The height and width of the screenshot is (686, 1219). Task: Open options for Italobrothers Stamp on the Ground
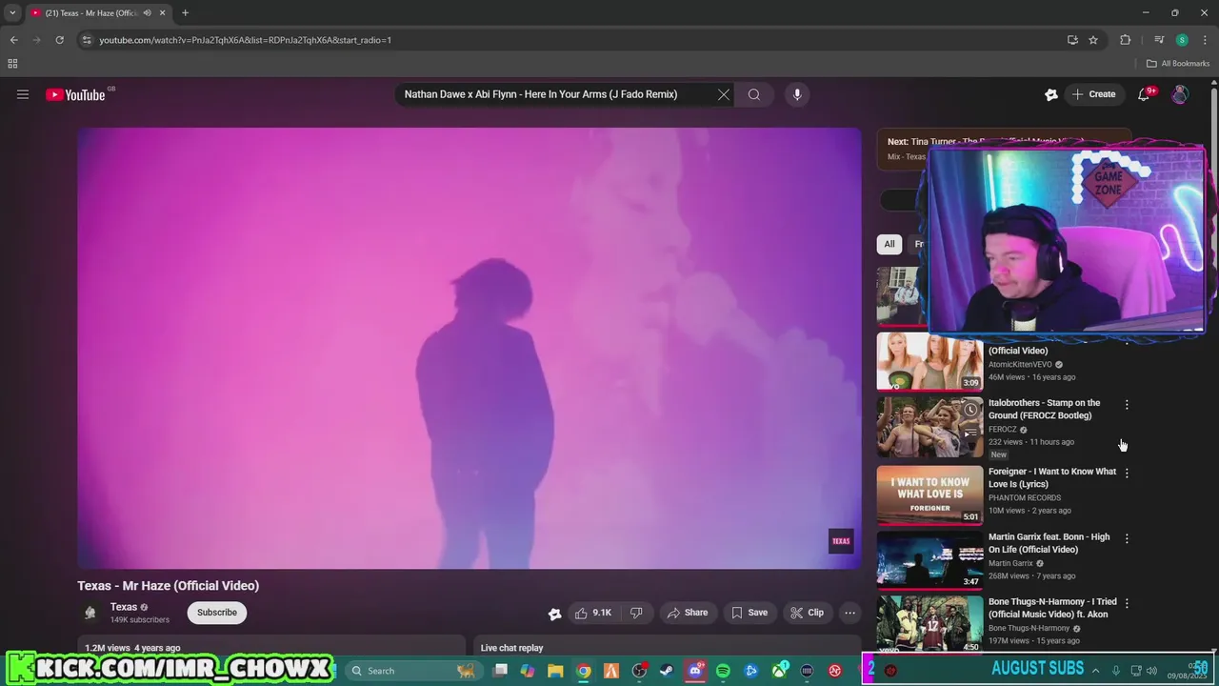tap(1127, 405)
